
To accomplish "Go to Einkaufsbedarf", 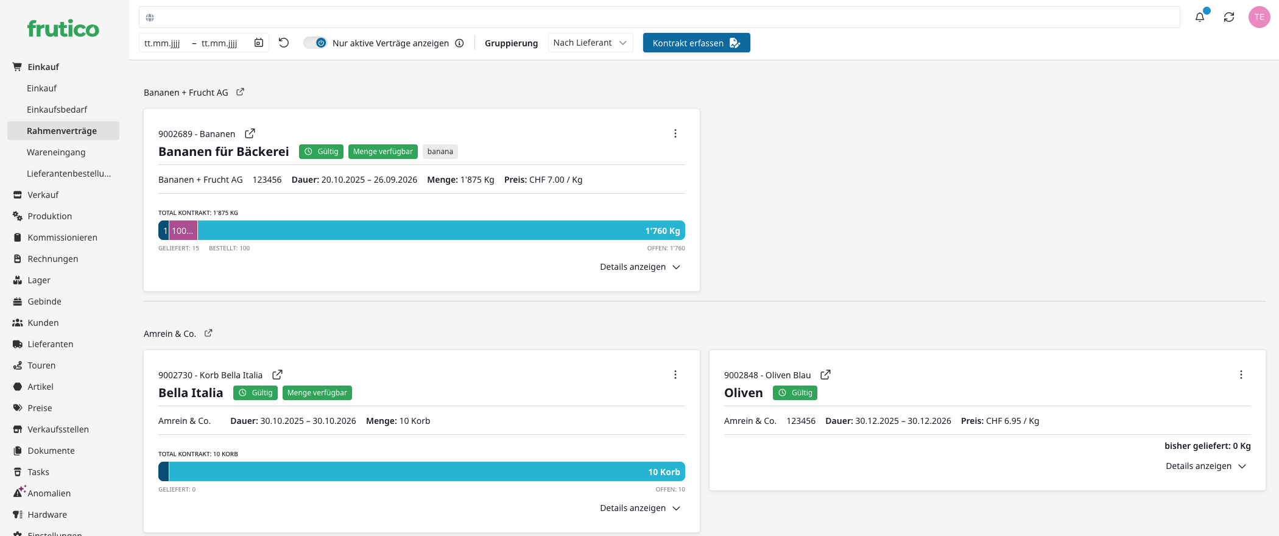I will [57, 110].
